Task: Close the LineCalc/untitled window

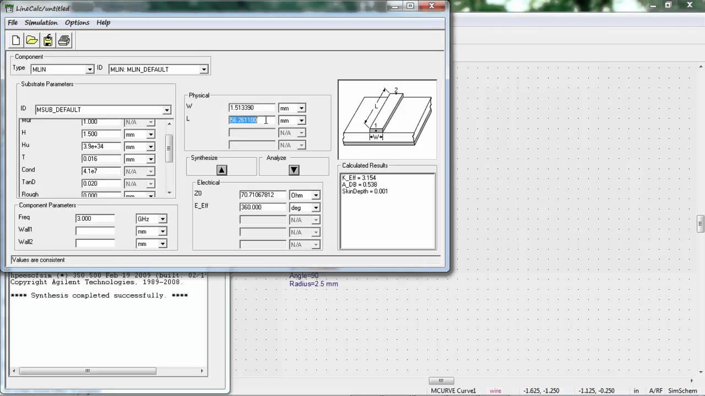Action: (x=431, y=6)
